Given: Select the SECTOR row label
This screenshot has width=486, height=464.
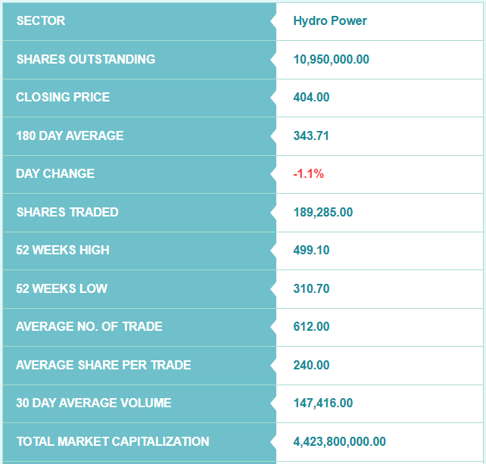Looking at the screenshot, I should point(41,21).
